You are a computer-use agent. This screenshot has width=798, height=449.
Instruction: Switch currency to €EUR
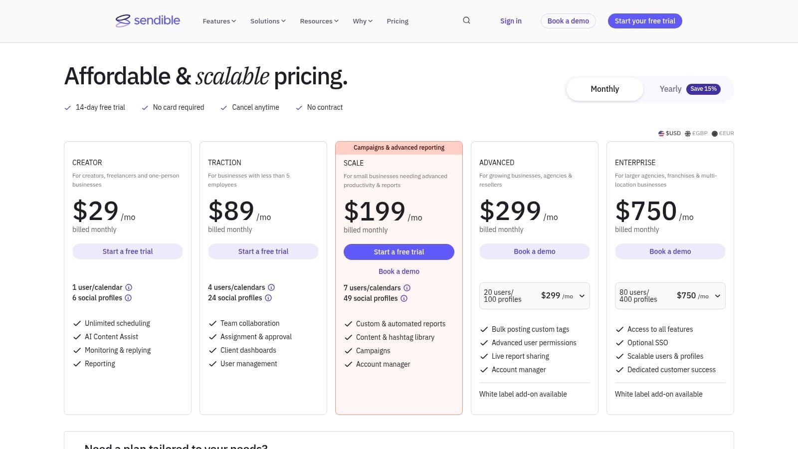pos(723,133)
